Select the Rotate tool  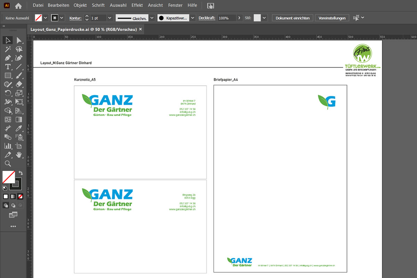click(8, 93)
